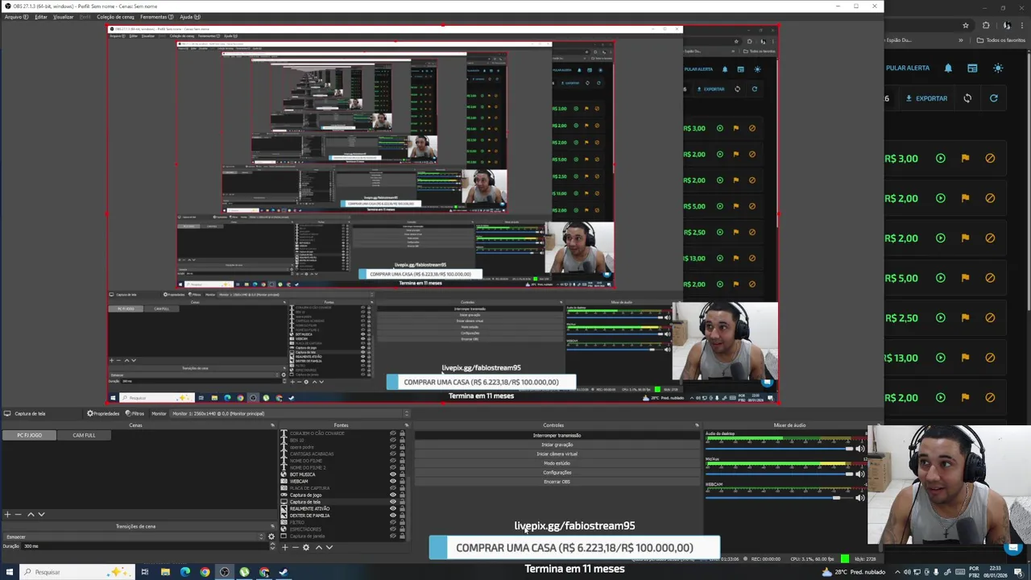Open the Editar menu

41,17
